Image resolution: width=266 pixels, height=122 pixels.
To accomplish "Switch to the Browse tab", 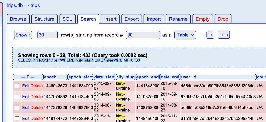I will pos(18,19).
